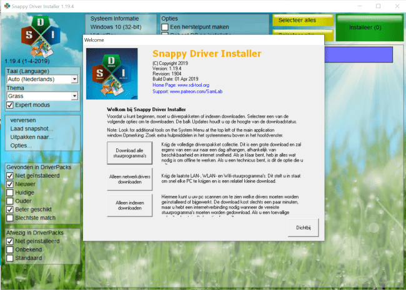Close the Snappy Driver Installer window

pyautogui.click(x=397, y=6)
